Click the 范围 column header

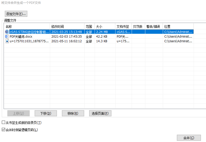(x=89, y=27)
